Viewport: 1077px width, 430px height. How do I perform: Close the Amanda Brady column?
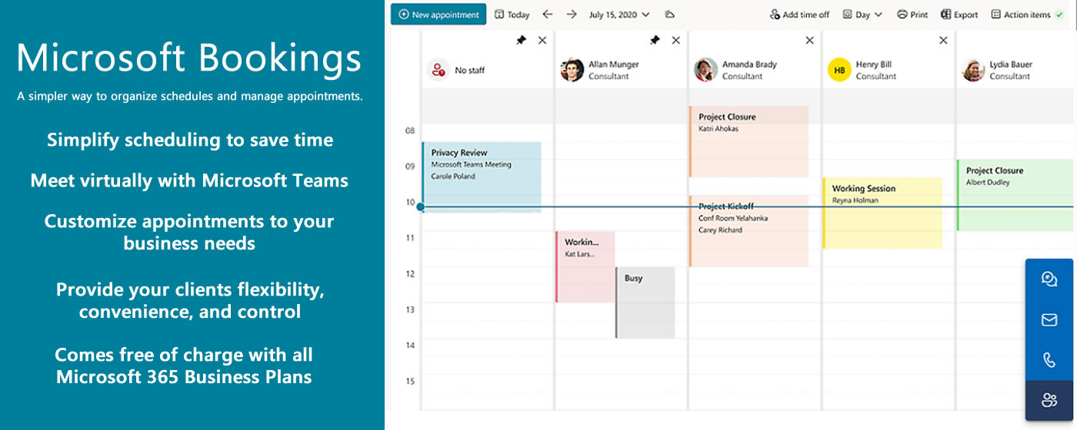point(810,40)
